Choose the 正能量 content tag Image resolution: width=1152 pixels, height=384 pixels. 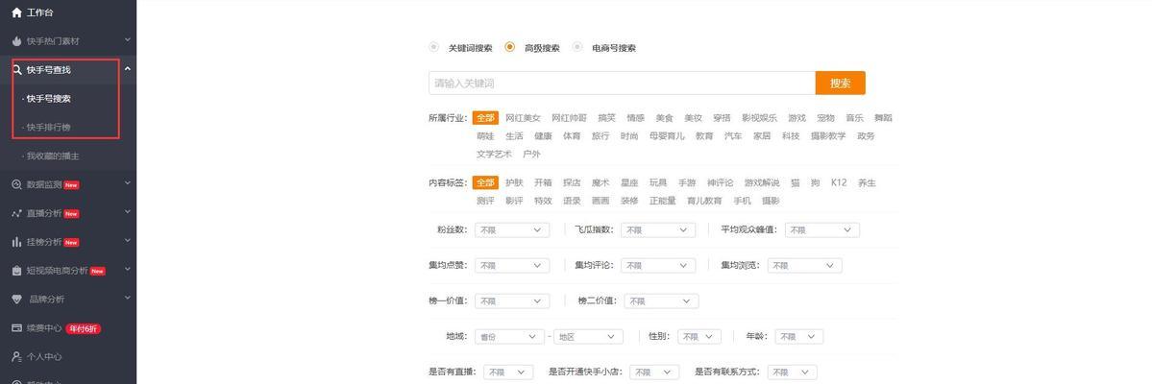pyautogui.click(x=663, y=201)
